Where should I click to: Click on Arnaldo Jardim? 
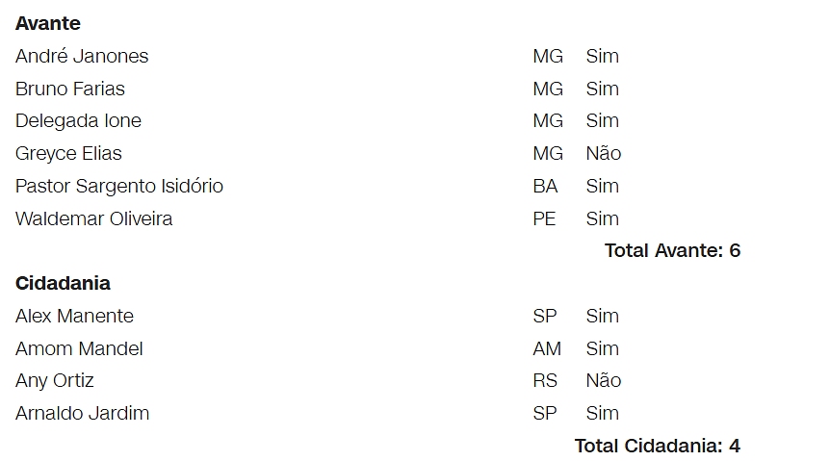point(82,413)
